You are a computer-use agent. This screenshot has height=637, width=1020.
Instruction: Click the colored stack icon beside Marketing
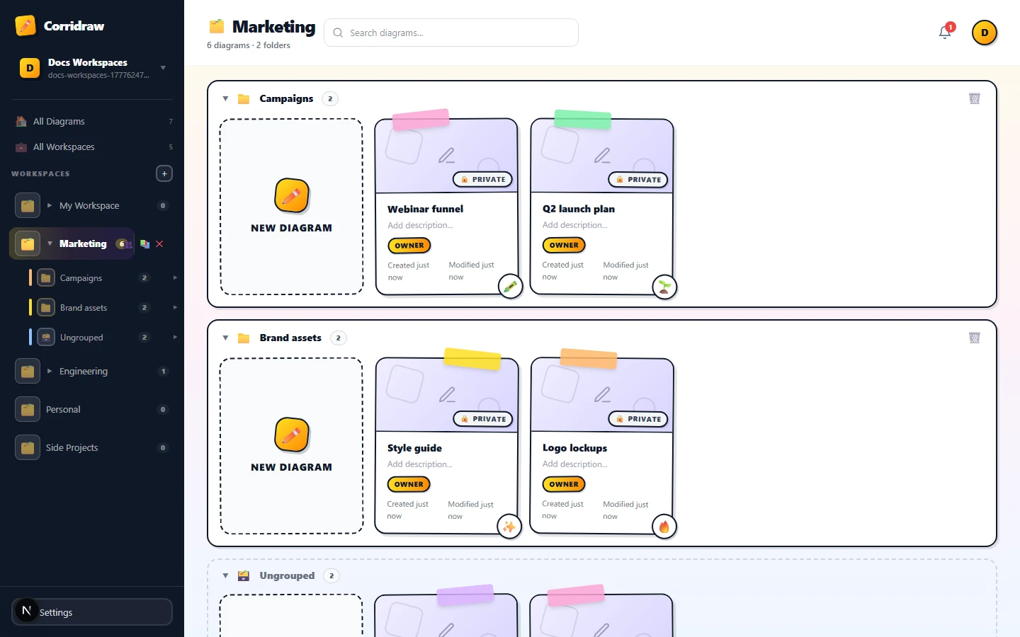pos(144,243)
